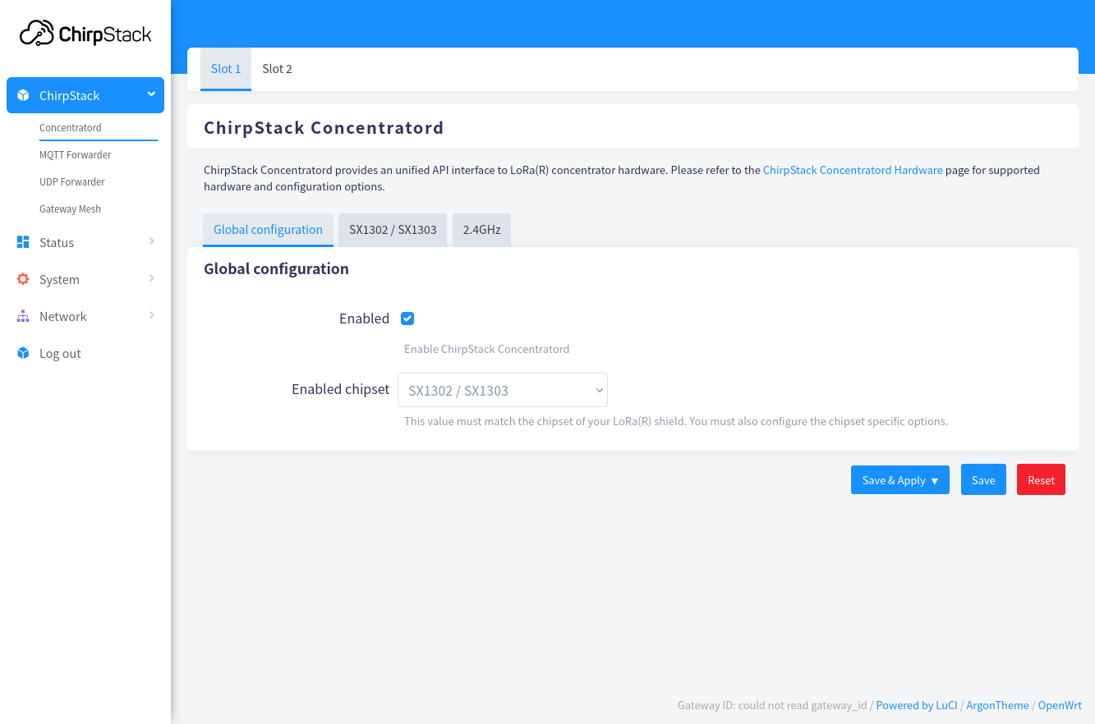Click the Save & Apply button
This screenshot has width=1095, height=724.
click(900, 480)
